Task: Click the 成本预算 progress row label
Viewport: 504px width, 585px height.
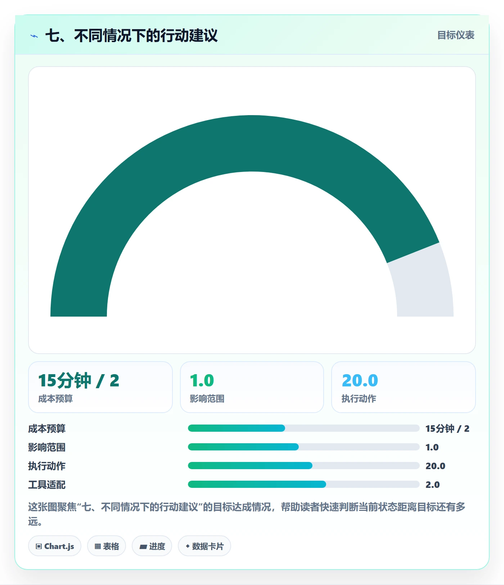Action: [47, 428]
